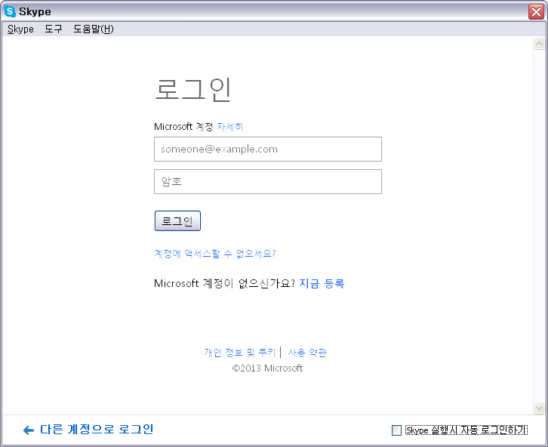
Task: Click the 지금 등록 sign-up link
Action: (322, 283)
